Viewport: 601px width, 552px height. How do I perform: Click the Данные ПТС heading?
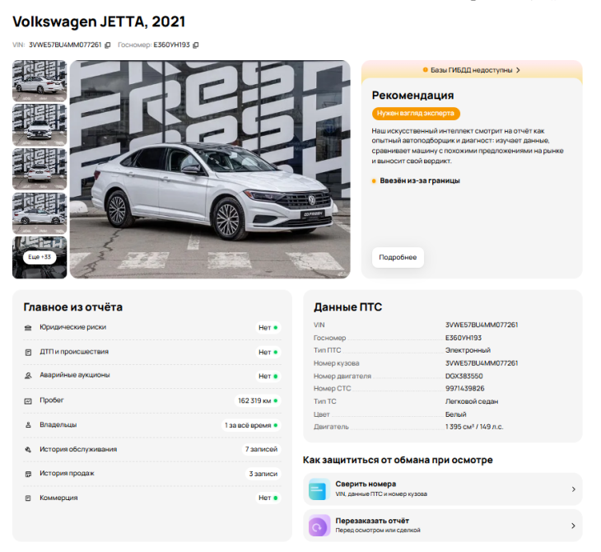(x=347, y=307)
